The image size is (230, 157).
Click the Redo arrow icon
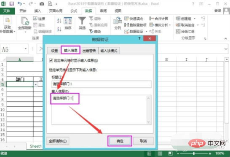pos(31,3)
